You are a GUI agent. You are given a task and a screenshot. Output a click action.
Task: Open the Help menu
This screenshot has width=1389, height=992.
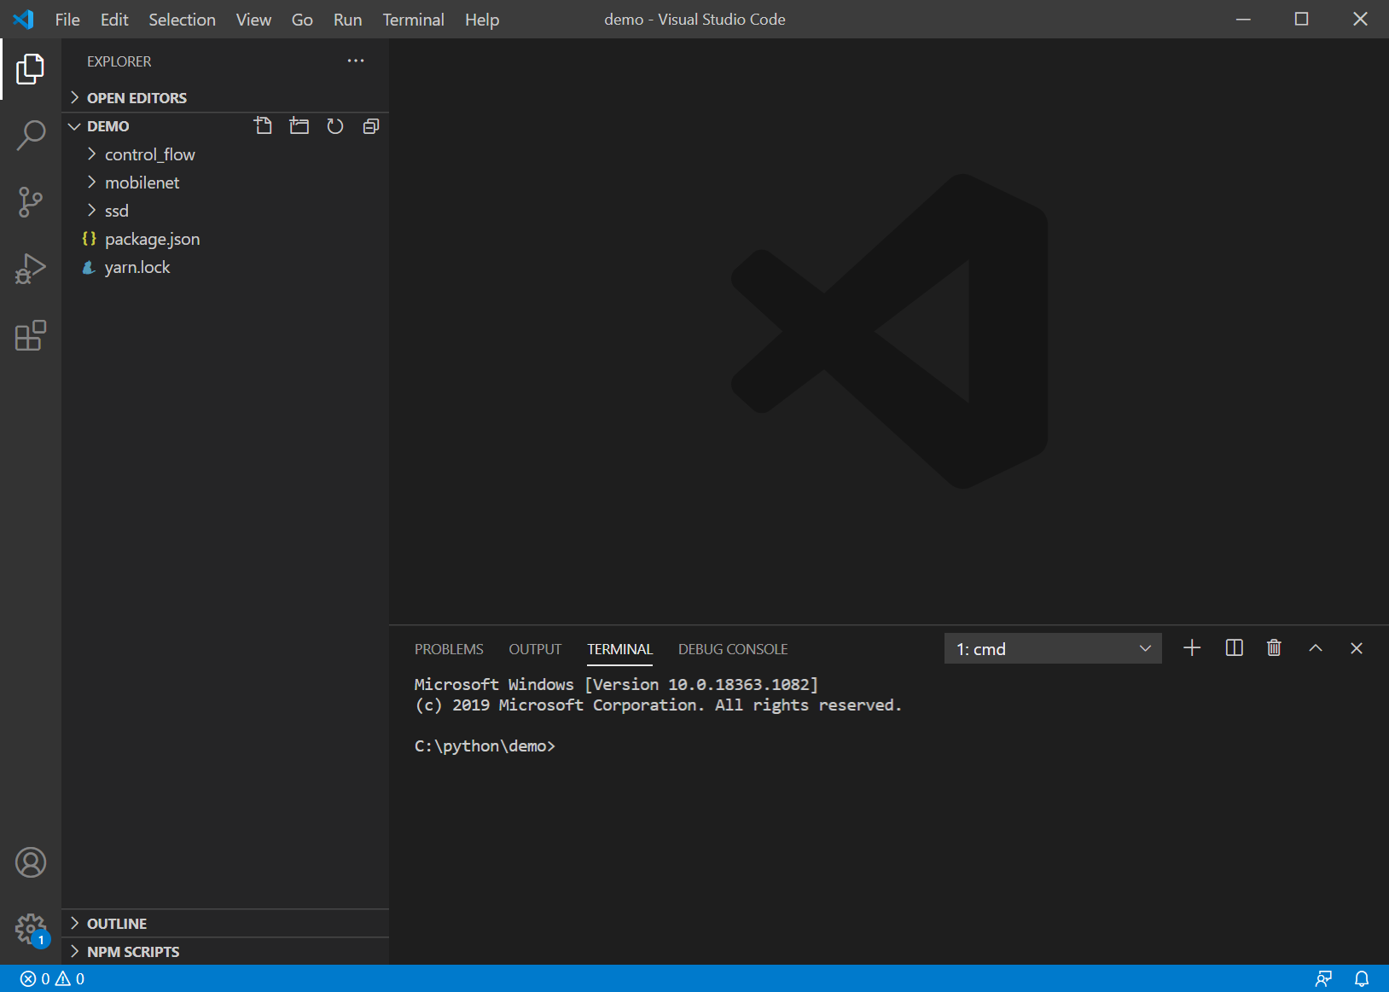pos(482,19)
